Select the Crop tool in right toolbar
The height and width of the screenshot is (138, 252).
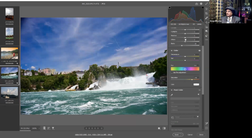click(207, 13)
